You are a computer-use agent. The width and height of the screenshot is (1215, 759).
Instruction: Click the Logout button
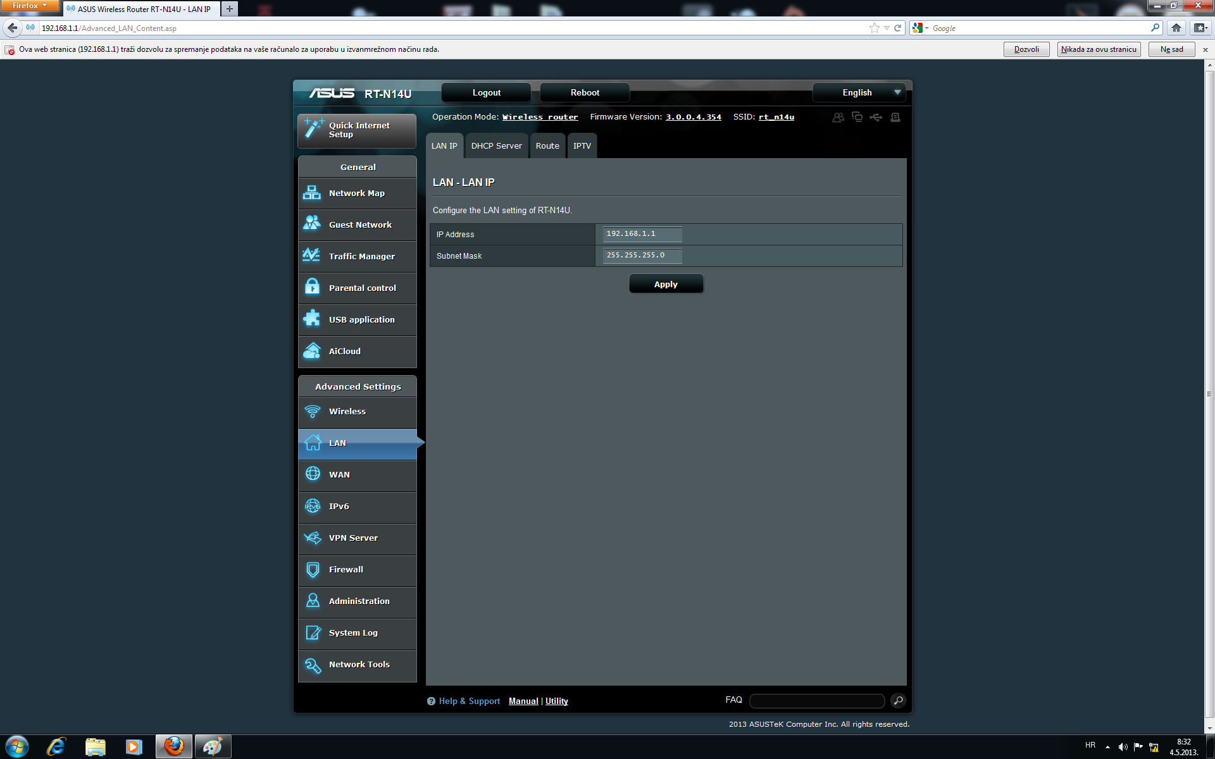click(486, 92)
